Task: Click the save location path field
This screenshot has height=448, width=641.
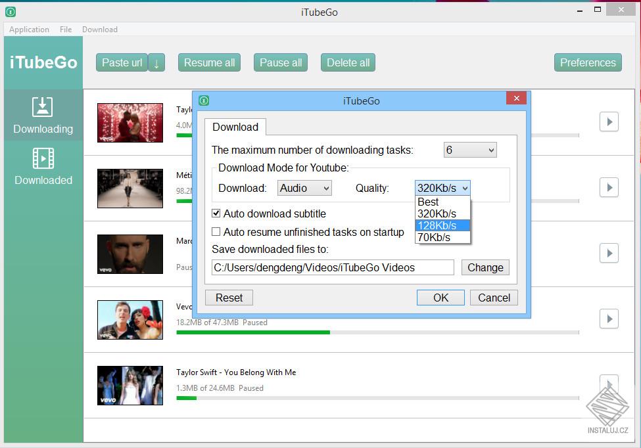Action: pos(331,267)
